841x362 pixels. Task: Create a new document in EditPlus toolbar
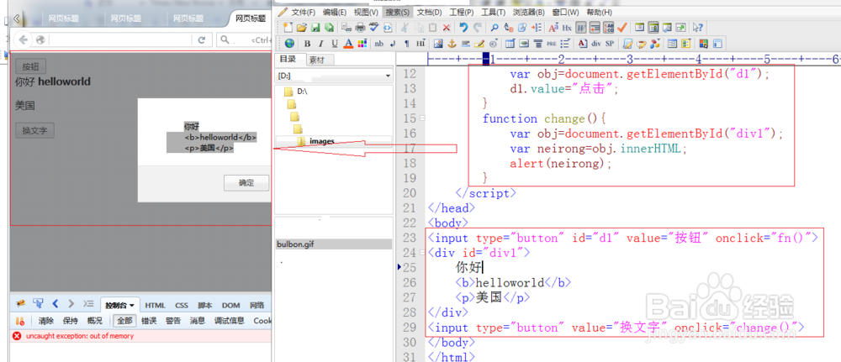click(288, 28)
